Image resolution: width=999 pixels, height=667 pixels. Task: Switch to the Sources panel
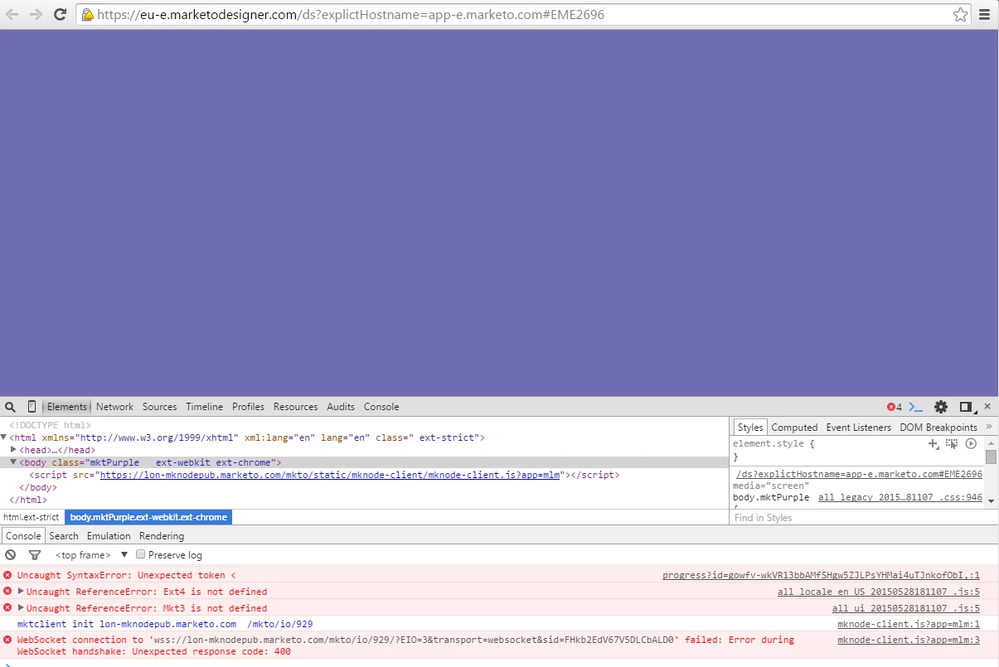click(159, 407)
